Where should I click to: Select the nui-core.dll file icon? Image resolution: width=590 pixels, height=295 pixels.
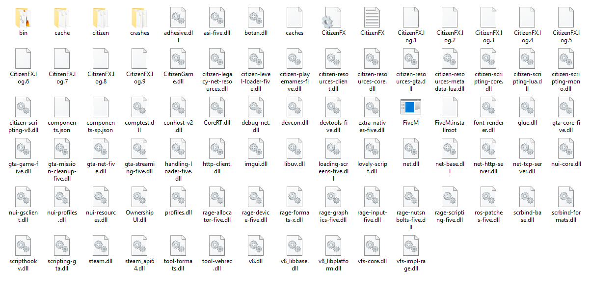tap(566, 148)
